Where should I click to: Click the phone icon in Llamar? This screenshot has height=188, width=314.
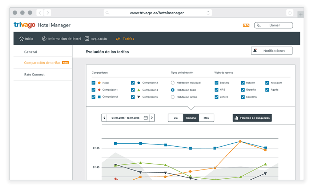tap(258, 25)
